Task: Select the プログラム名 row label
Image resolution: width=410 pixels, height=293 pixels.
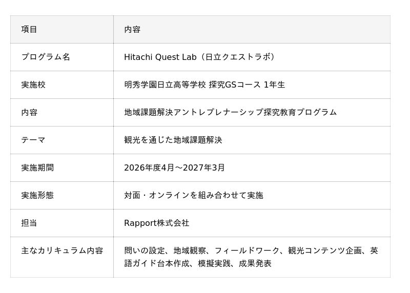Action: (x=46, y=57)
